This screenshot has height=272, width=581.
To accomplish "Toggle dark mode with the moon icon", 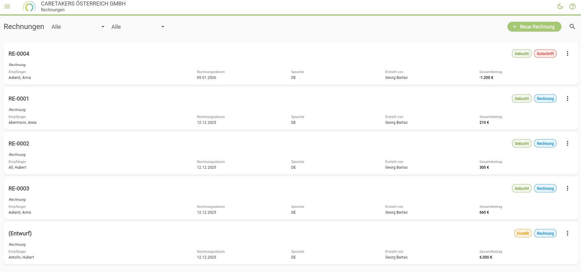I will pyautogui.click(x=560, y=6).
